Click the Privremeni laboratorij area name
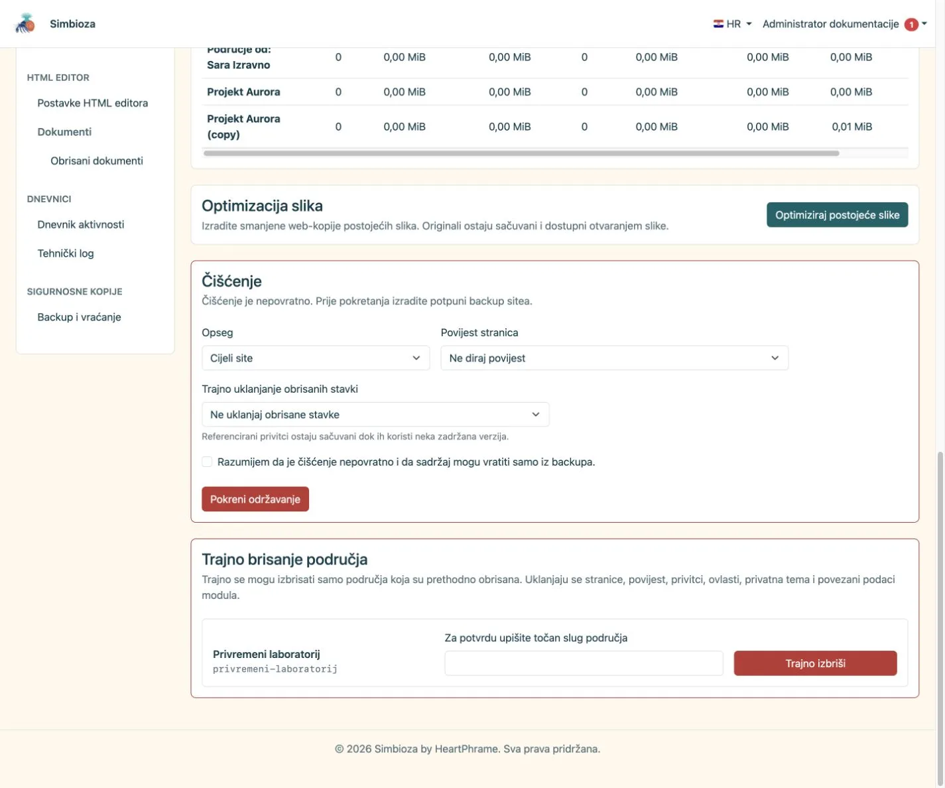Viewport: 945px width, 788px height. [267, 654]
